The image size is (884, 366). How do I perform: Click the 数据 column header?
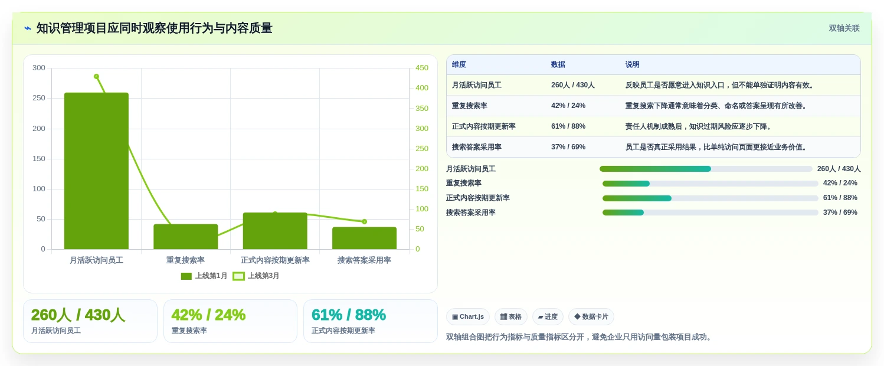coord(558,64)
